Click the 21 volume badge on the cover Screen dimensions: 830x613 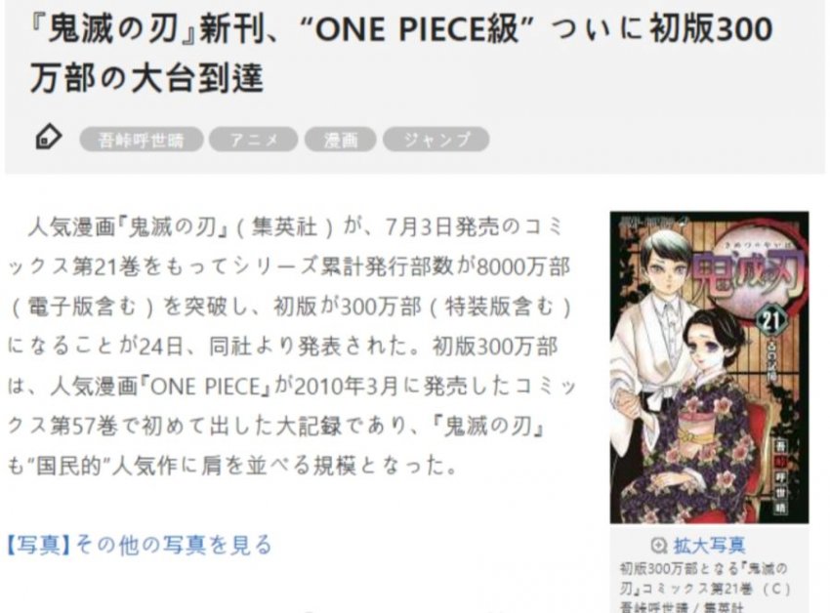pos(767,321)
